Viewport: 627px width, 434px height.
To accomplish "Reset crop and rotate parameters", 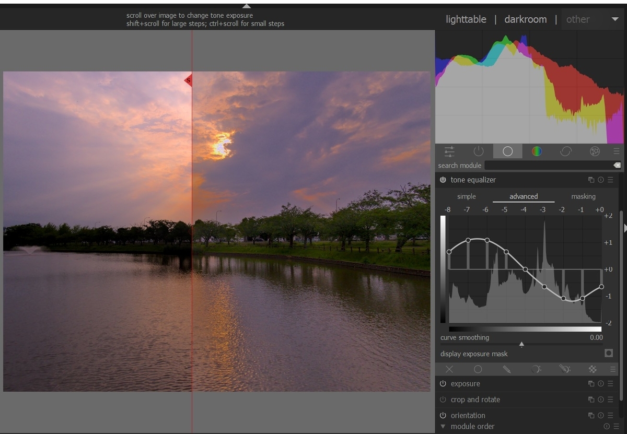I will coord(600,400).
